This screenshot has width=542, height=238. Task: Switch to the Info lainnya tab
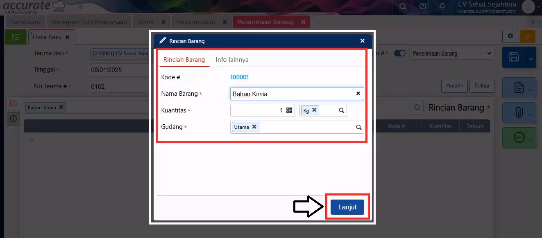tap(232, 60)
